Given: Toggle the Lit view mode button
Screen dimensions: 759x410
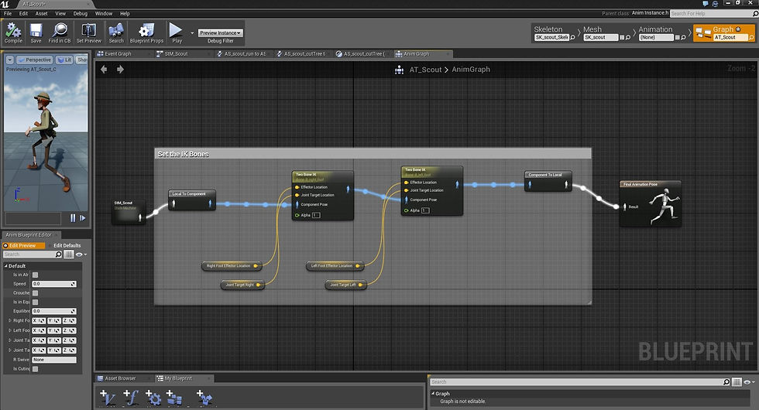Looking at the screenshot, I should tap(64, 60).
